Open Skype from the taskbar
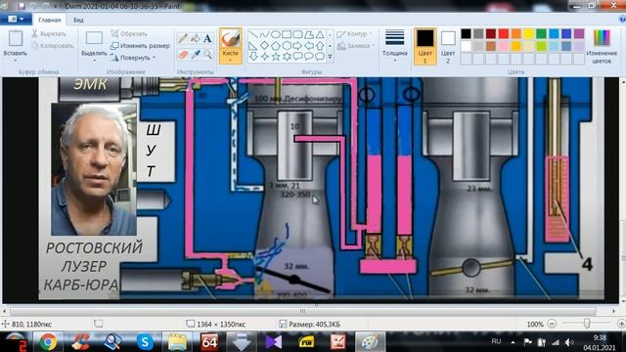 [x=145, y=342]
